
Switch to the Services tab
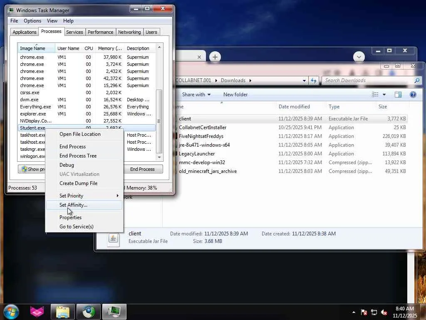(x=74, y=32)
